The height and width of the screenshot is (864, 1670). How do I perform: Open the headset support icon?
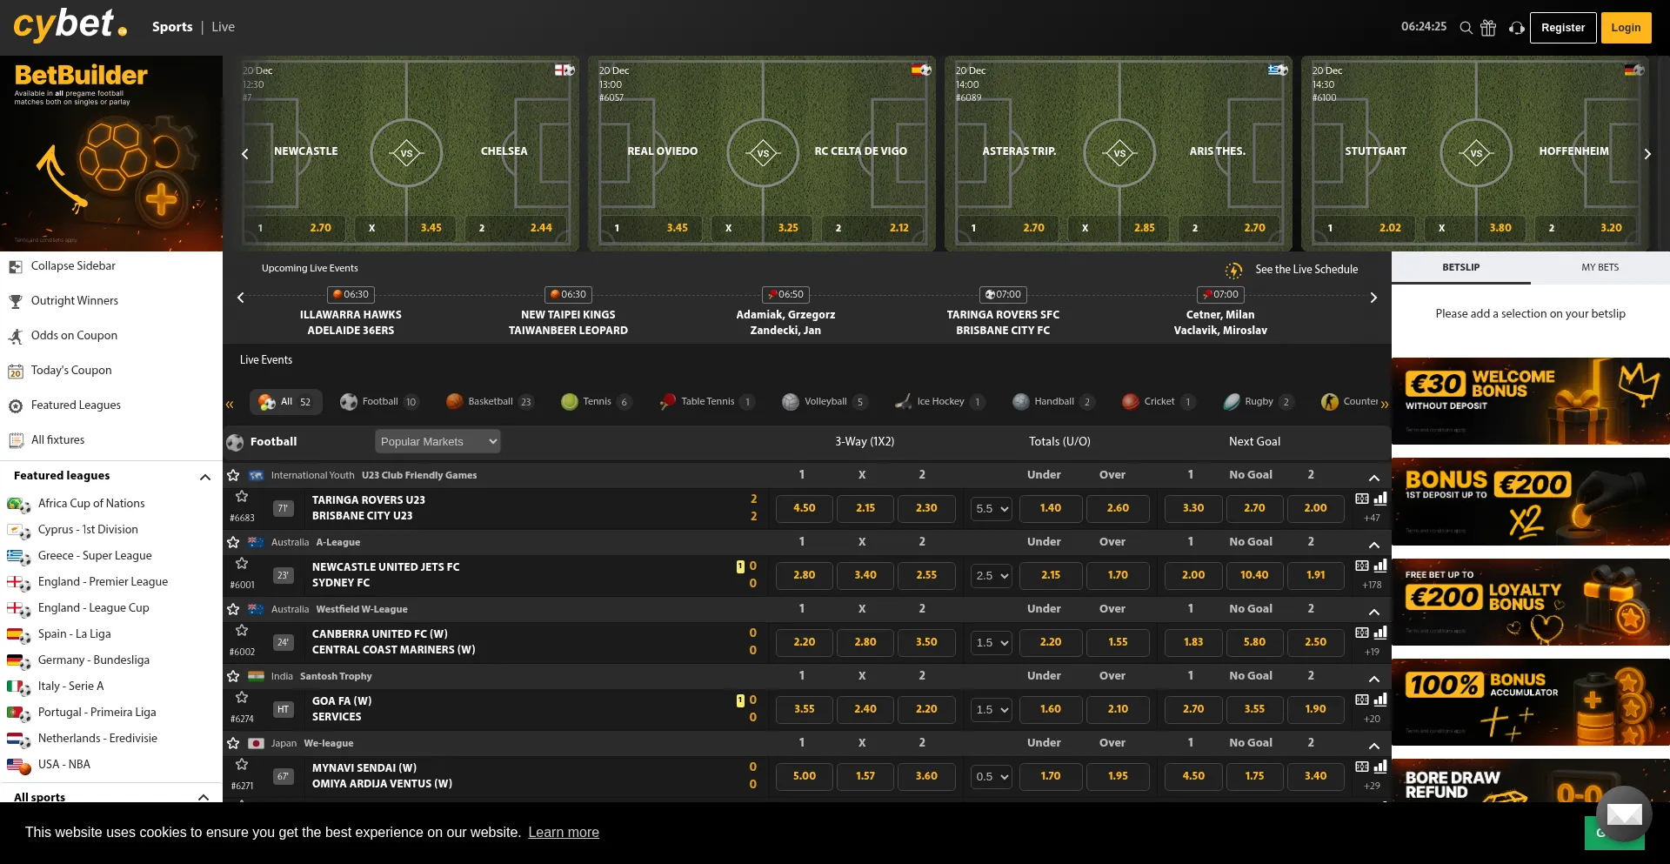pos(1516,28)
